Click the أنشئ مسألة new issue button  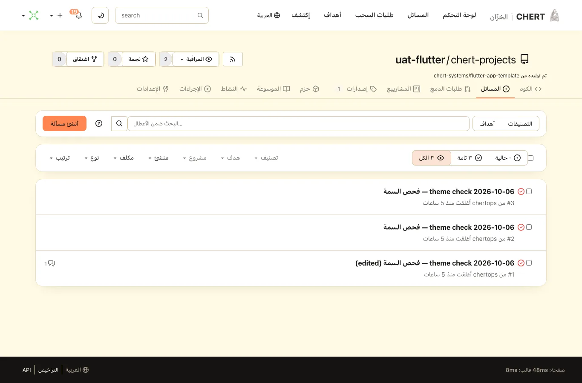point(64,123)
